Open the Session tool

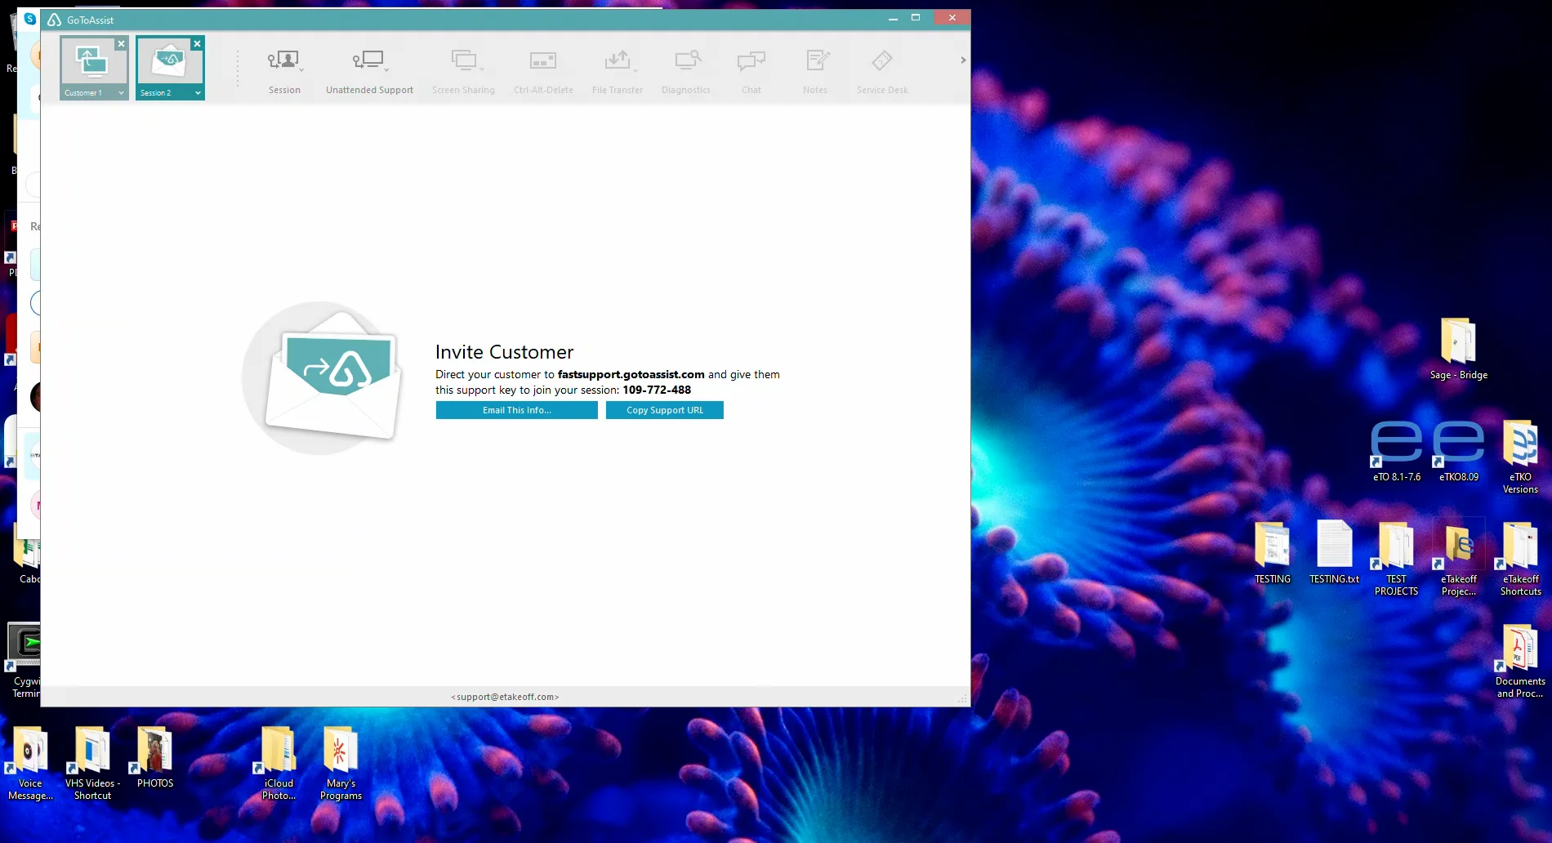point(284,69)
